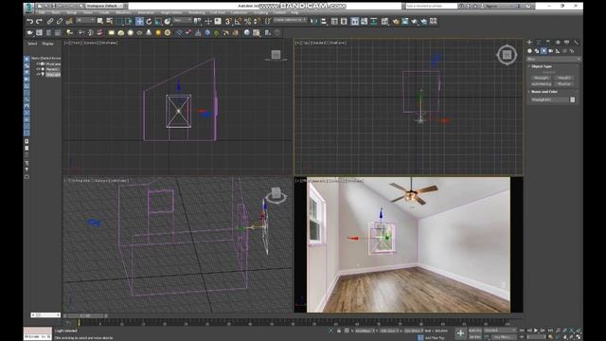Open the Rendering menu
The image size is (606, 341).
click(196, 12)
